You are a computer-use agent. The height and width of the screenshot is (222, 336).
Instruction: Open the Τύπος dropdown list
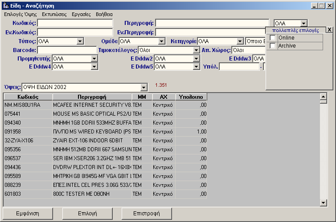coord(80,41)
